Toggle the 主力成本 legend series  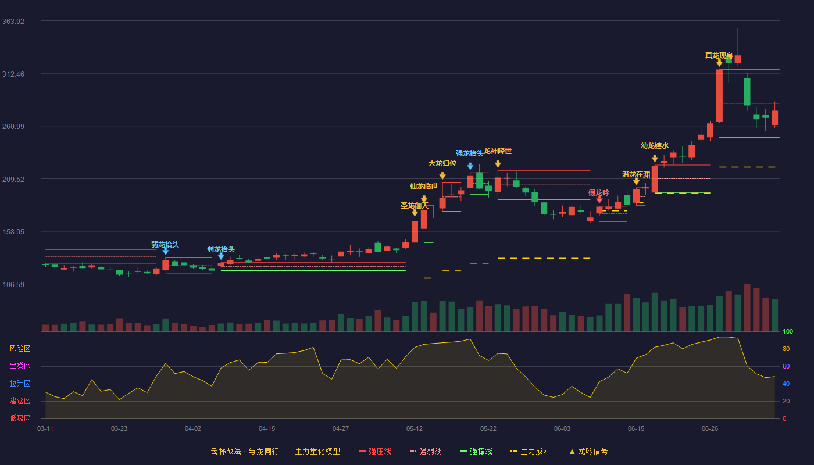pos(530,451)
